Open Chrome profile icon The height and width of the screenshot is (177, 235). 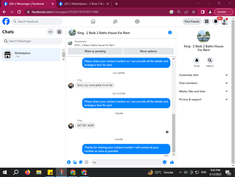pos(210,12)
